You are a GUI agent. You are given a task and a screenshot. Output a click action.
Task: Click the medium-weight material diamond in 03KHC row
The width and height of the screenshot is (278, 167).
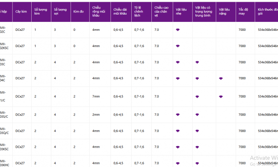coord(197,163)
